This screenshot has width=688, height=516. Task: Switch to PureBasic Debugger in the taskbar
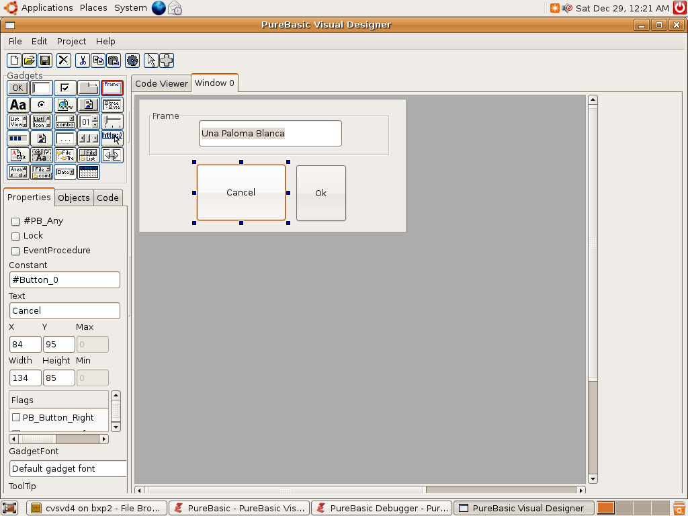tap(381, 508)
